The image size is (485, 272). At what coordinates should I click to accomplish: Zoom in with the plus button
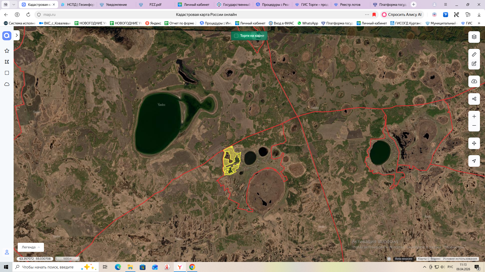tap(474, 116)
